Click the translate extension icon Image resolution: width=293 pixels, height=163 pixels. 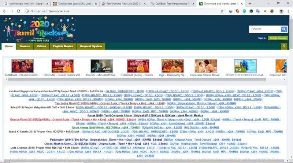[x=258, y=11]
